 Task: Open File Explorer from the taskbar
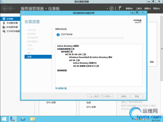[x=33, y=119]
